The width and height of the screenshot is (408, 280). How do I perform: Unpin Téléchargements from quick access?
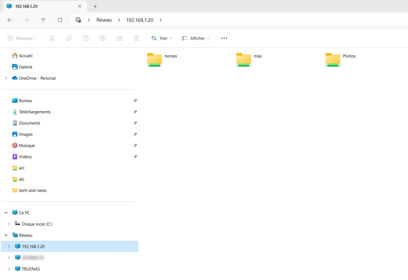click(135, 112)
